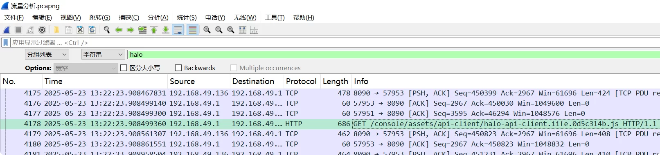Select packet number 4177 row
Viewport: 660px width, 155px height.
(x=330, y=113)
